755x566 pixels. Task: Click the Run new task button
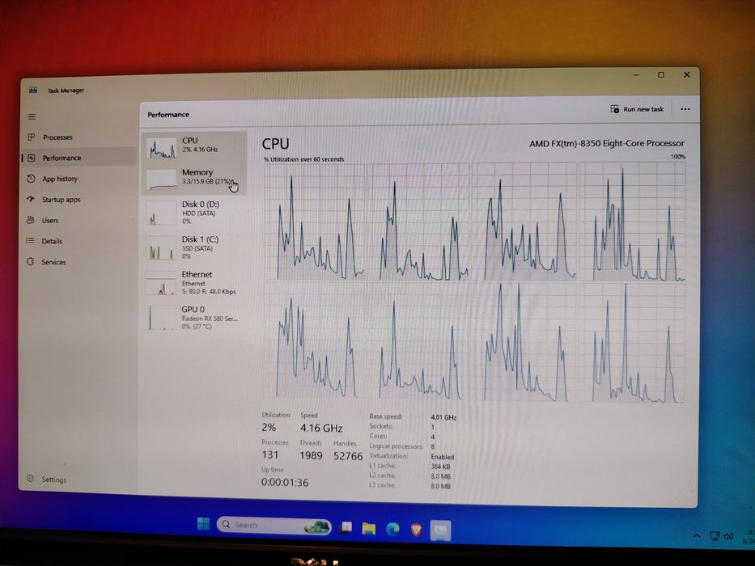pos(637,109)
